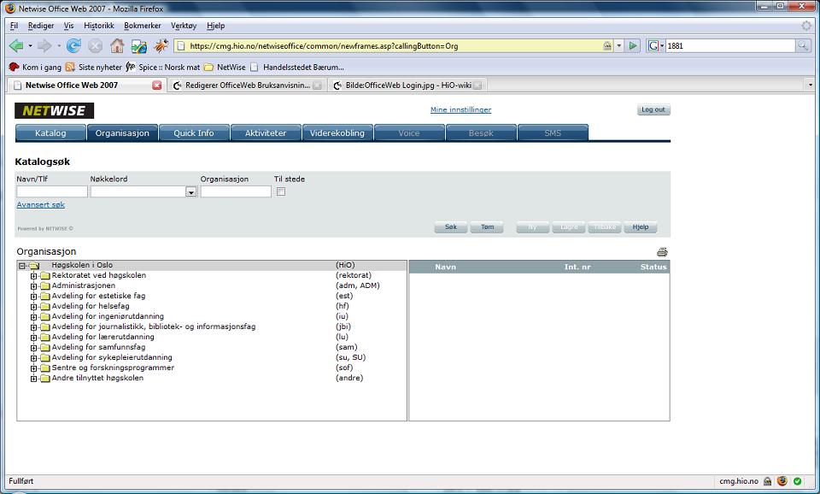Go back with the green back arrow

click(16, 46)
